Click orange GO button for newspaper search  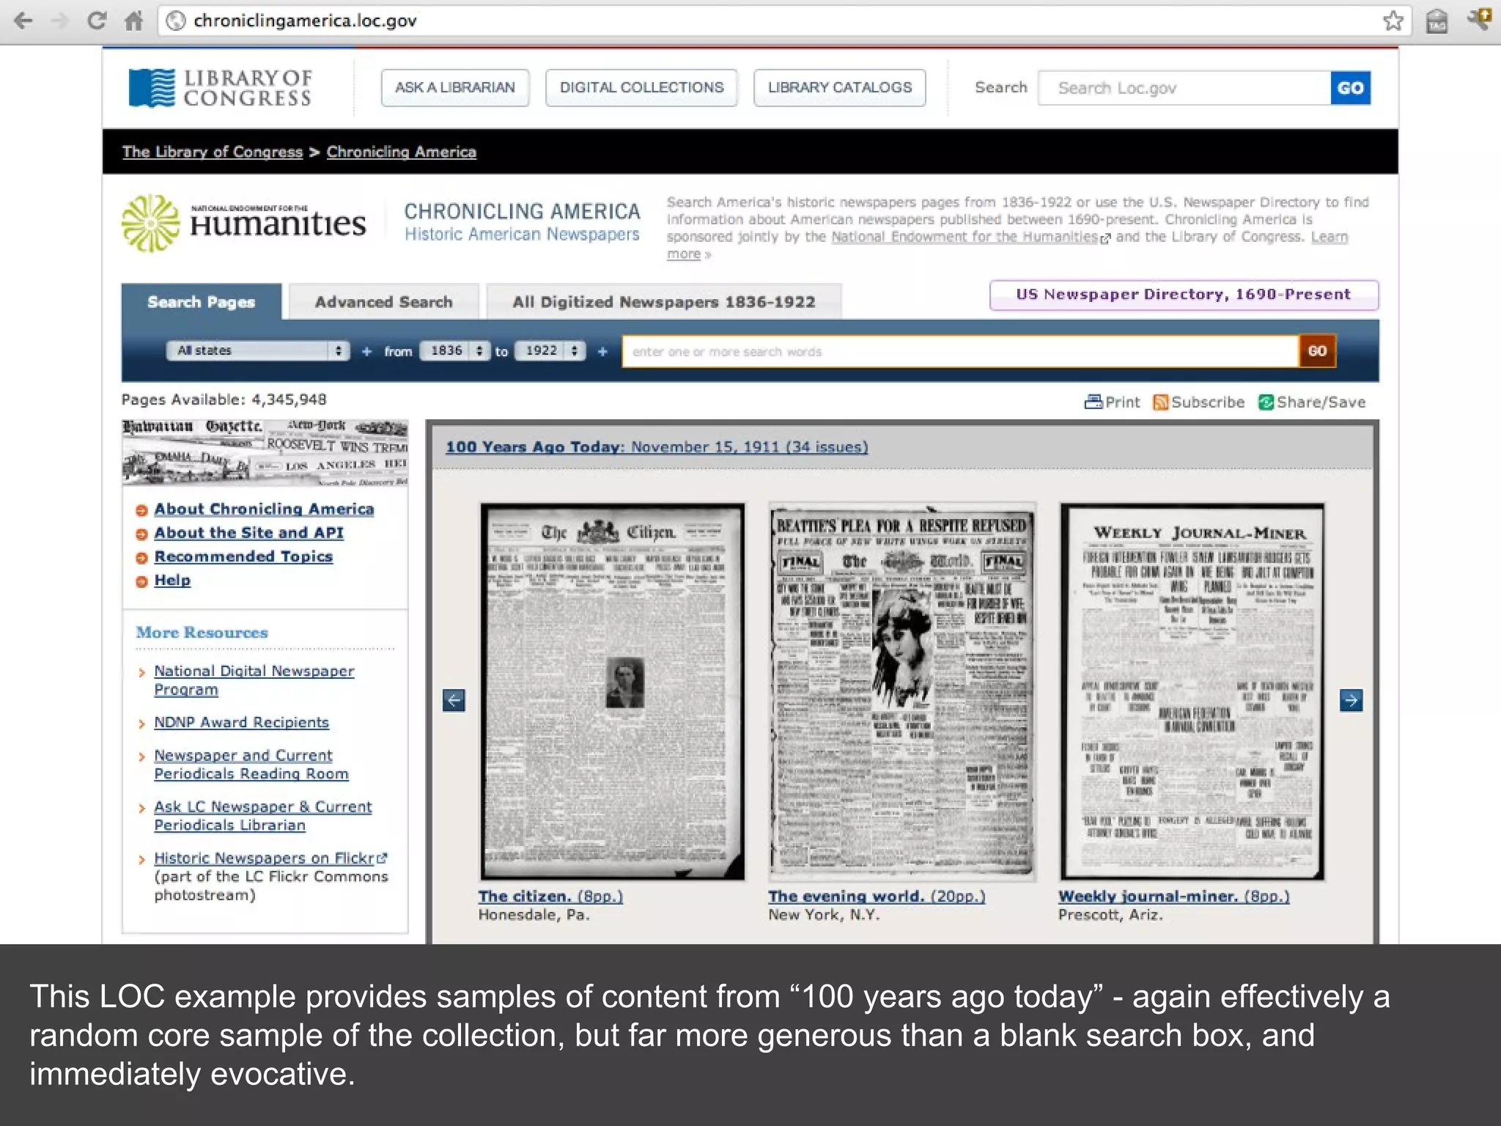point(1317,350)
